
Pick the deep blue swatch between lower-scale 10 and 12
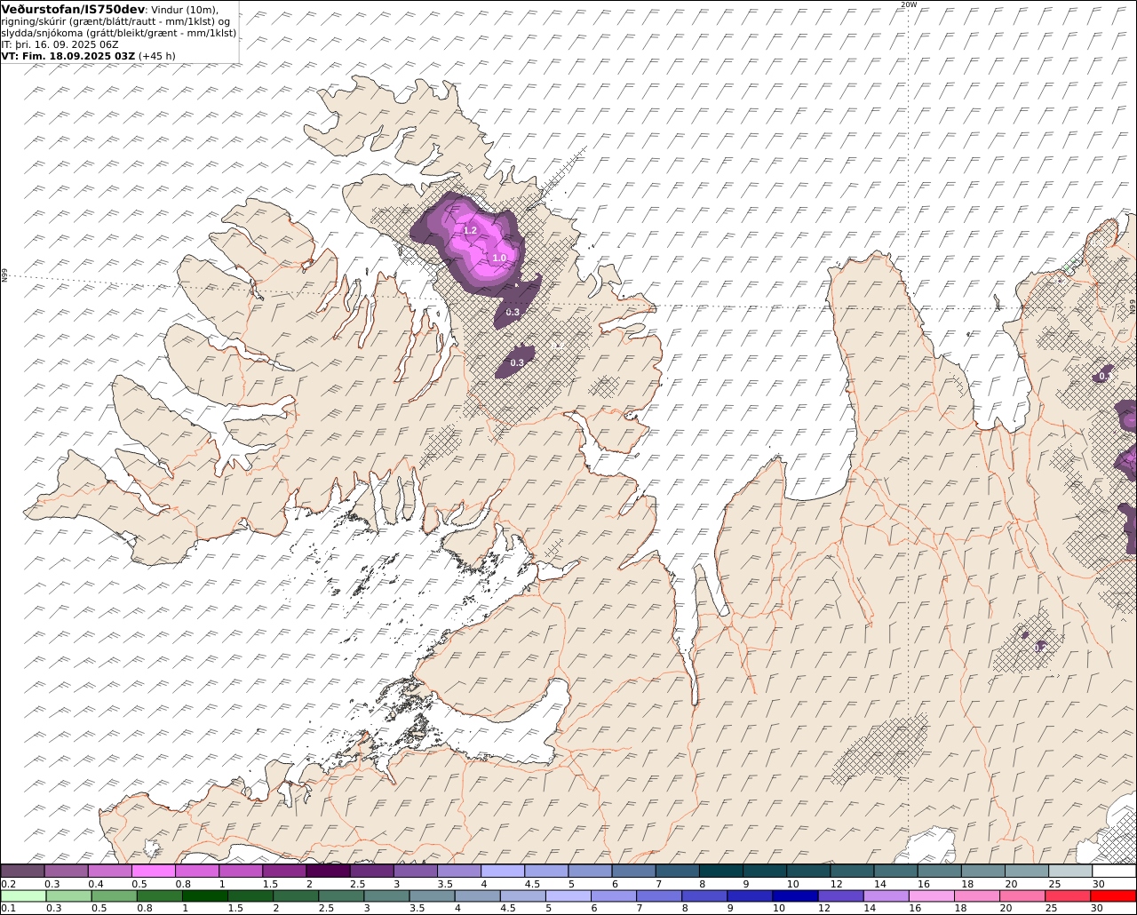(x=794, y=895)
